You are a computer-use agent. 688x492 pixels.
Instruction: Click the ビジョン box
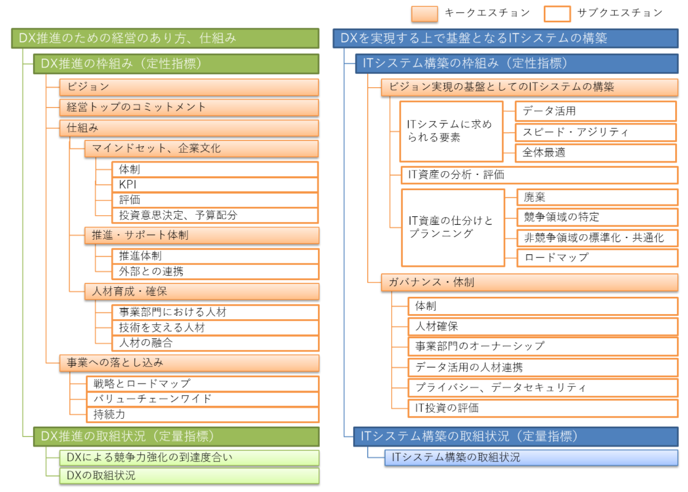[x=189, y=87]
